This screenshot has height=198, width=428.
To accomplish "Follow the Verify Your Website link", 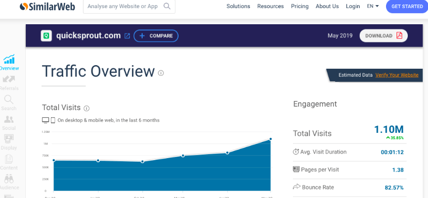I will click(397, 75).
